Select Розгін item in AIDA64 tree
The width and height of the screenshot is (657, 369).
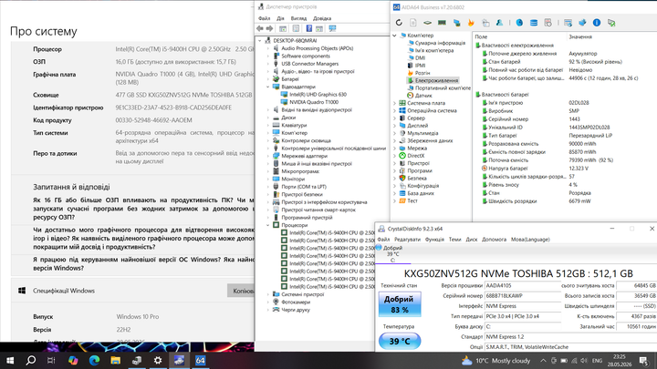coord(422,73)
